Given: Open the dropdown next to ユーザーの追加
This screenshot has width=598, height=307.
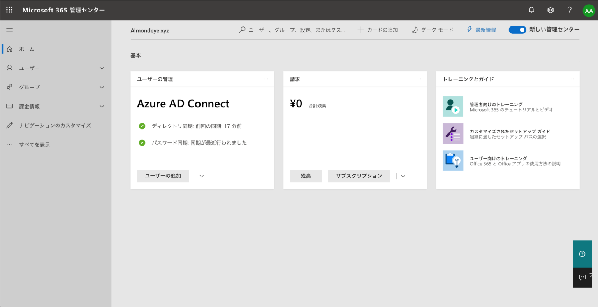Looking at the screenshot, I should pos(201,176).
